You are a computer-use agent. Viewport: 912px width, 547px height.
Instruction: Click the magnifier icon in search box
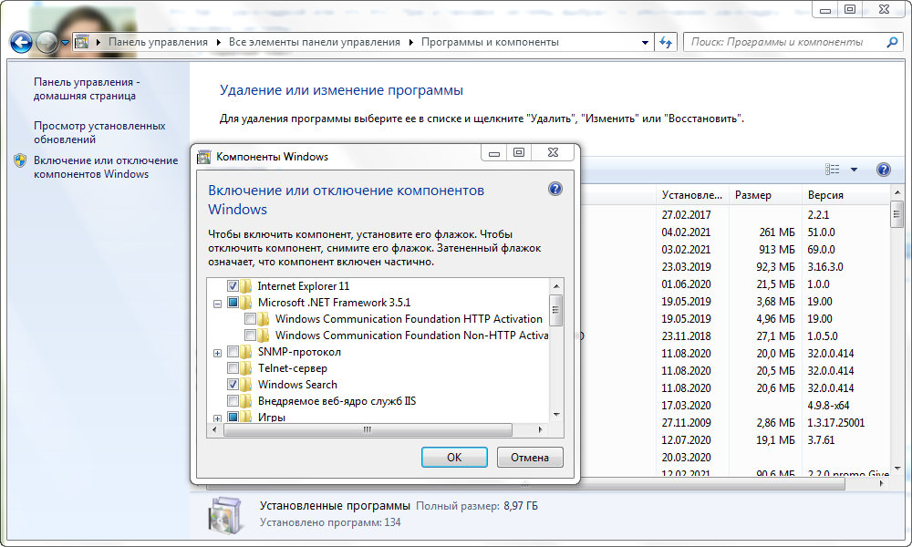(892, 42)
